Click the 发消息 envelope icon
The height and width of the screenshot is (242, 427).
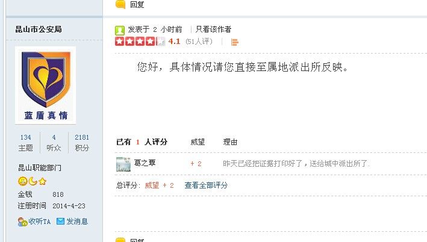(60, 222)
